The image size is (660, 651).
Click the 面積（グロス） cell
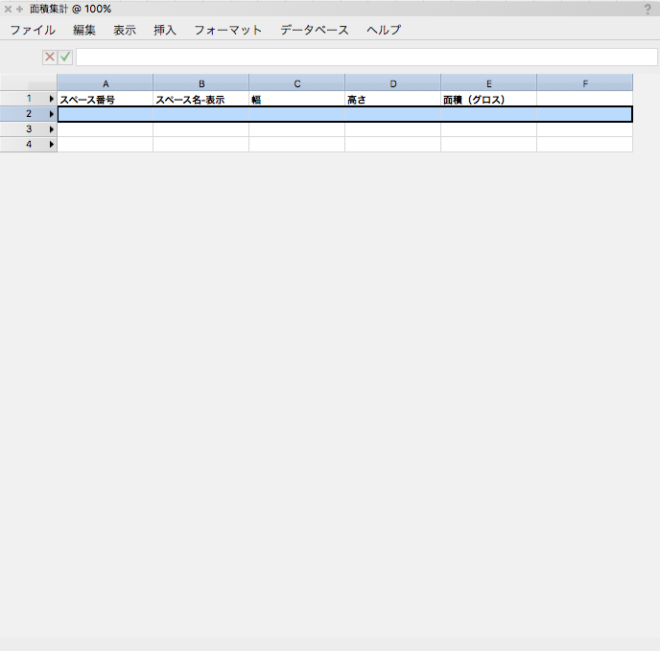click(x=489, y=99)
